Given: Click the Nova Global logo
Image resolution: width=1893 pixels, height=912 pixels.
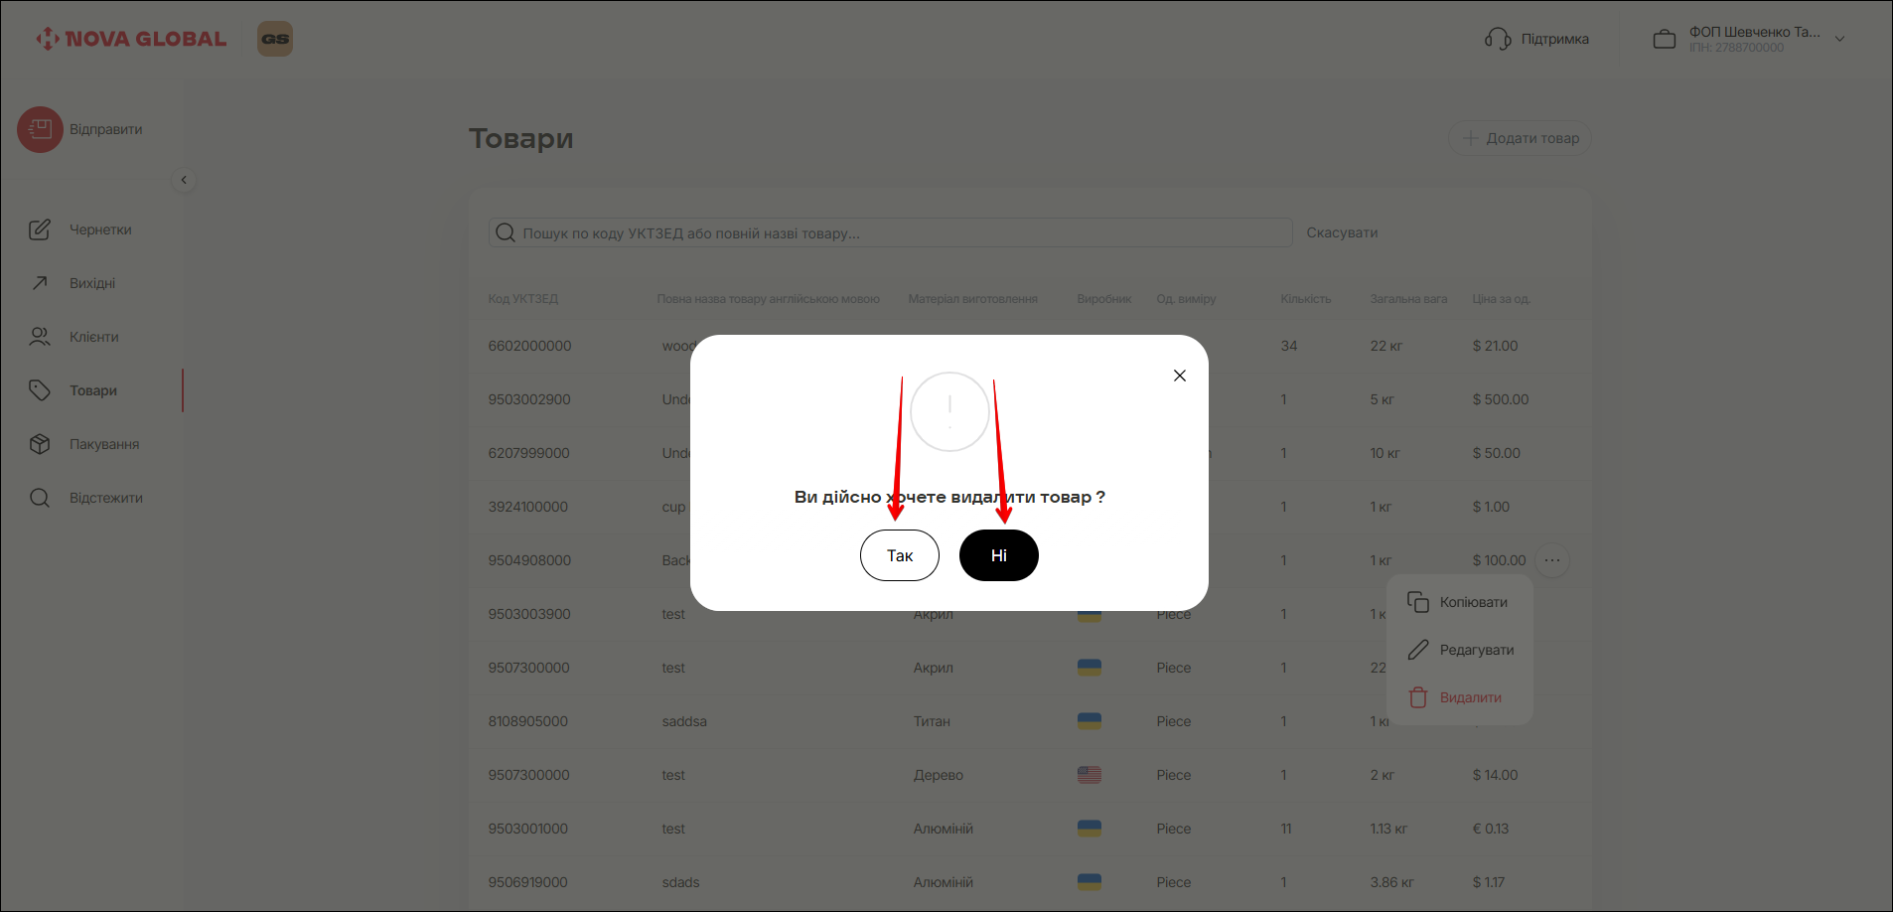Looking at the screenshot, I should tap(131, 39).
